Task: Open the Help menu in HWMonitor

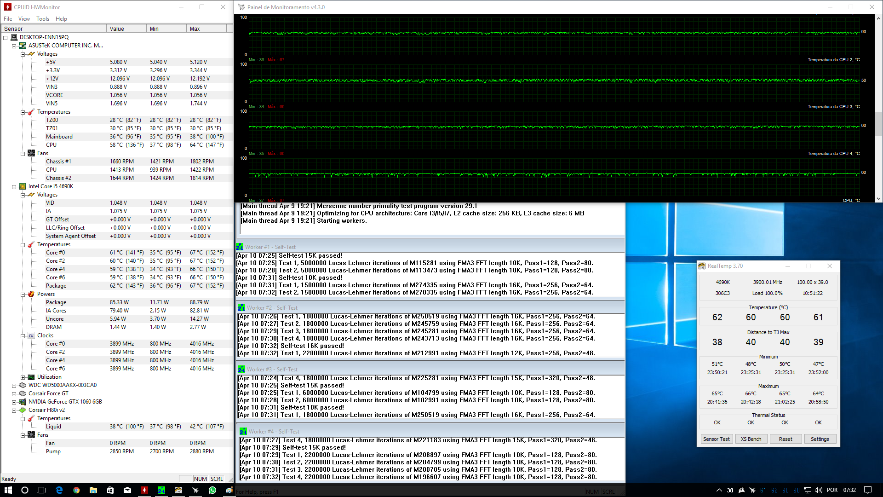Action: pos(61,19)
